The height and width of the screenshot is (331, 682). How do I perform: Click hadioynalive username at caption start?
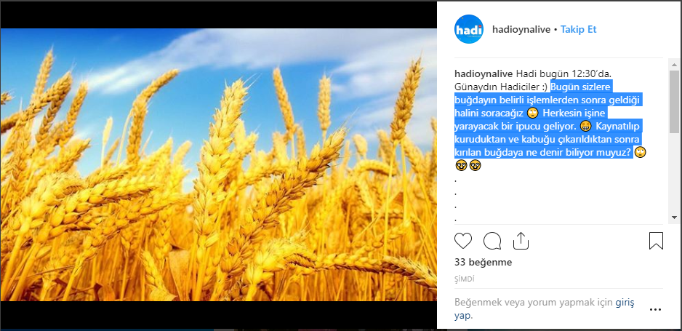pos(484,73)
